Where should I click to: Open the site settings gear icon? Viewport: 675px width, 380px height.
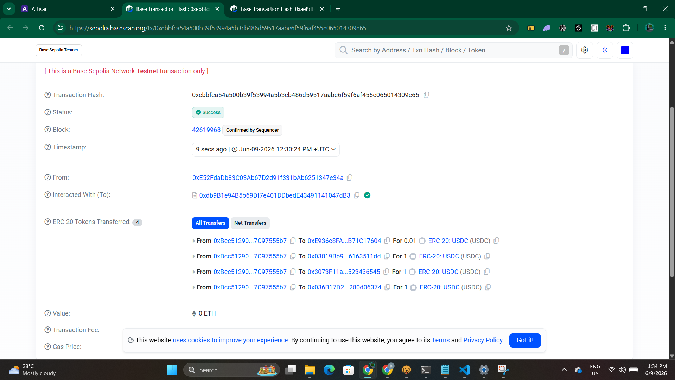pyautogui.click(x=585, y=50)
